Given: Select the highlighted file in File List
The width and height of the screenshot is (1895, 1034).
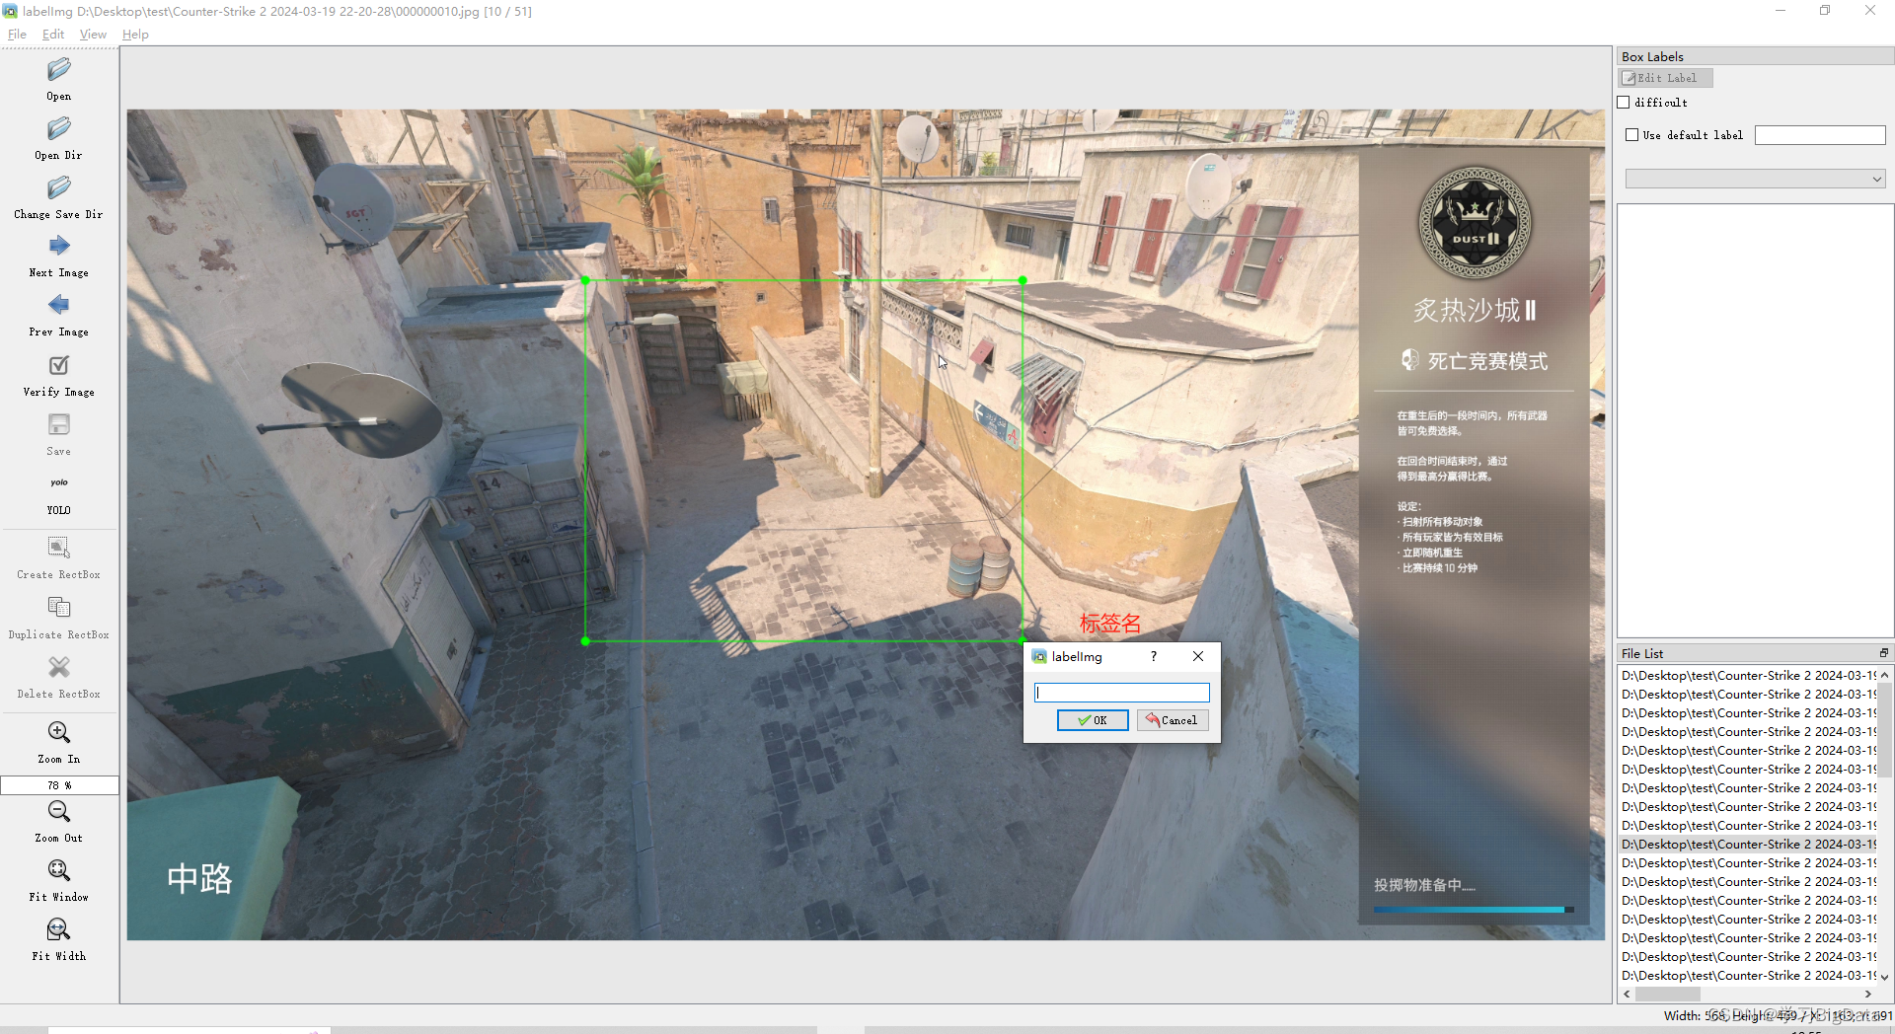Looking at the screenshot, I should coord(1748,844).
